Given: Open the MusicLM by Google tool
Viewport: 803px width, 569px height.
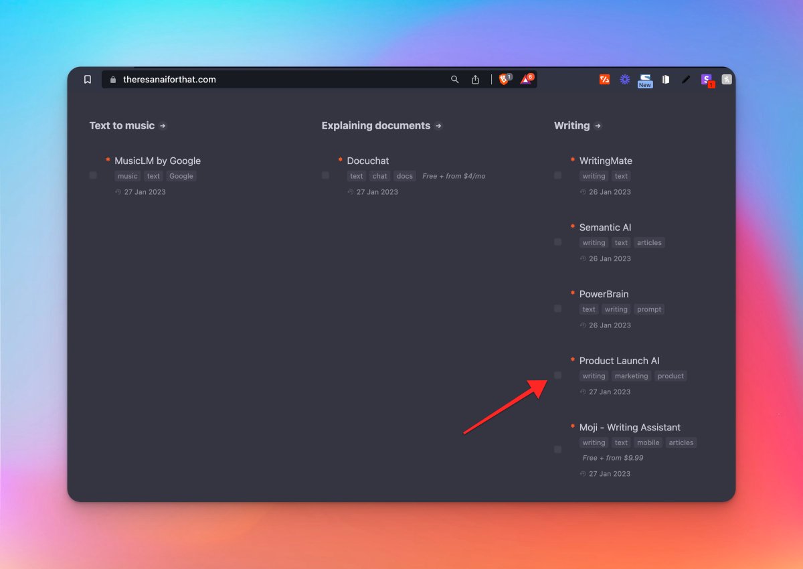Looking at the screenshot, I should pos(157,161).
